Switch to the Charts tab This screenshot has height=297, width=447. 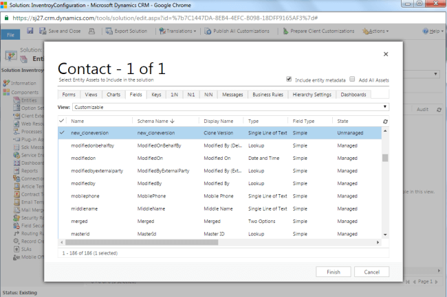click(x=113, y=95)
